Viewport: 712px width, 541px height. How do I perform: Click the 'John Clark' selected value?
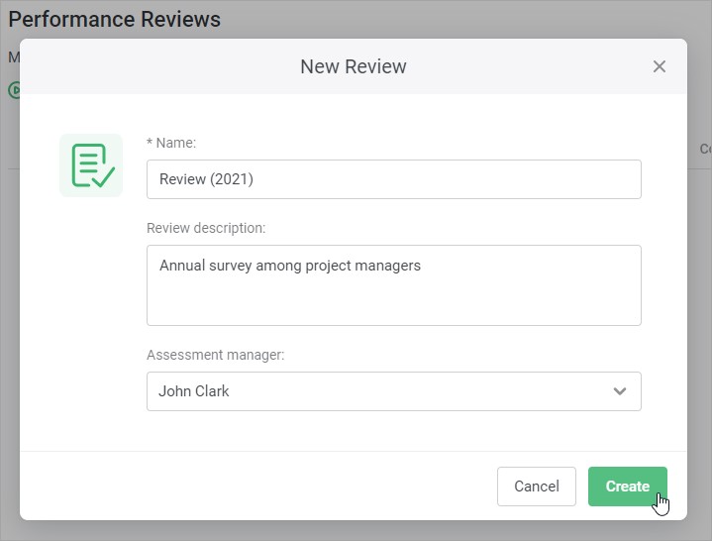coord(194,391)
